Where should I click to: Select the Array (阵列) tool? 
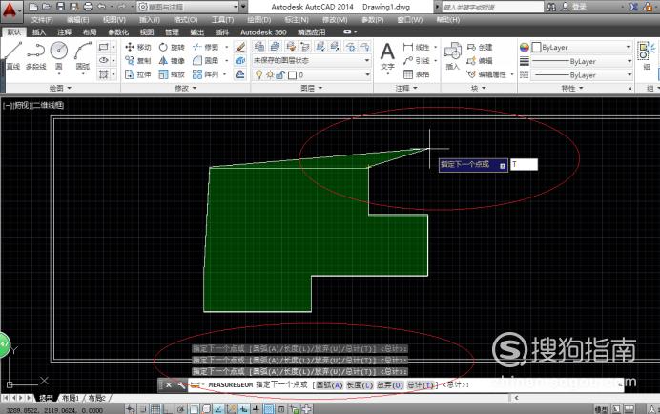(205, 74)
